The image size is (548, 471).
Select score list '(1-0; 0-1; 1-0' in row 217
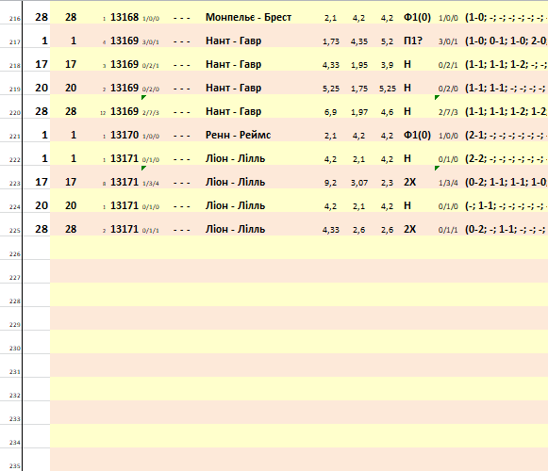(x=506, y=41)
